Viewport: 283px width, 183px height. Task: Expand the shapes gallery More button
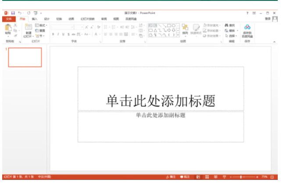click(178, 35)
